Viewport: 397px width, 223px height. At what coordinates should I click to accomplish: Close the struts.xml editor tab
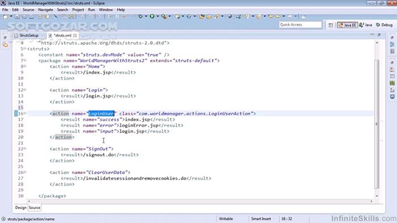[75, 36]
